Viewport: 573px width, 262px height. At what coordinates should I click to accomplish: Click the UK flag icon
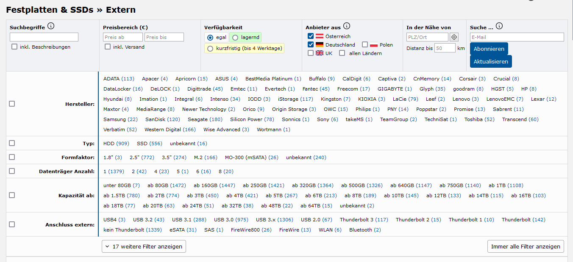tap(320, 53)
